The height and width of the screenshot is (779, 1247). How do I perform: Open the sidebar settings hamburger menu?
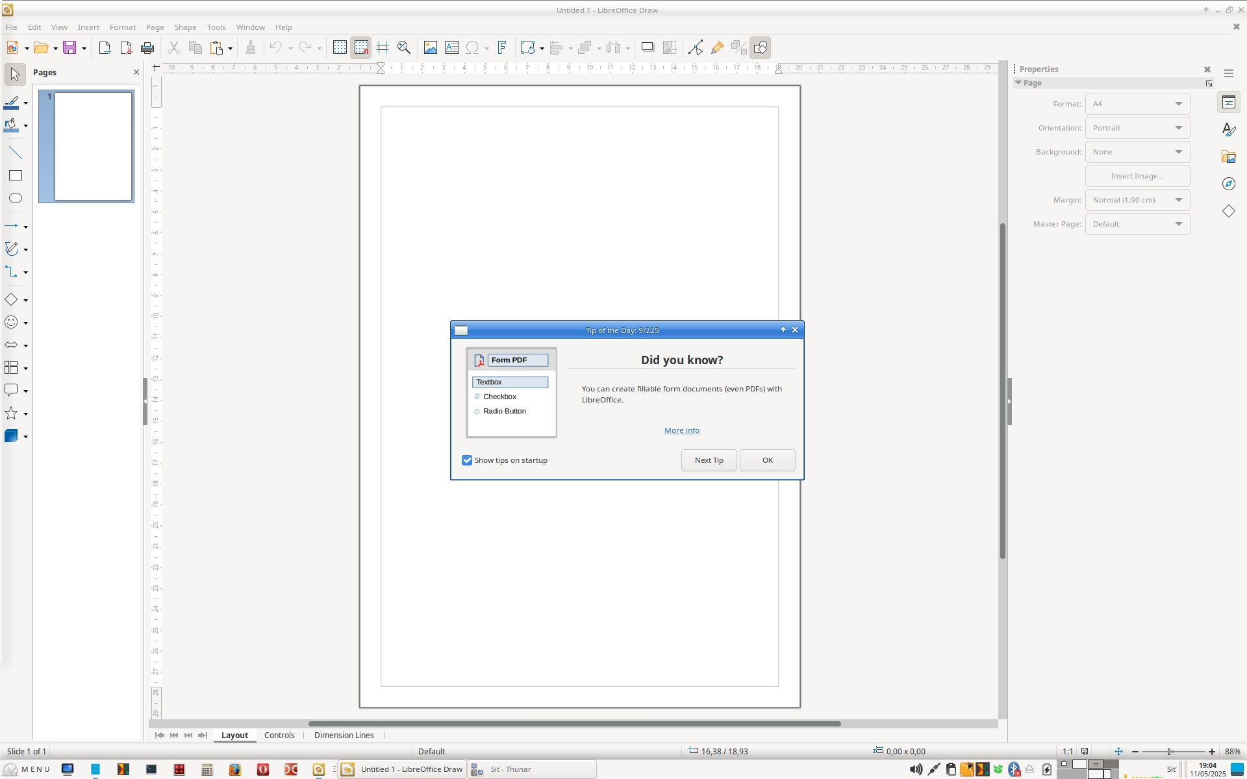[x=1229, y=73]
